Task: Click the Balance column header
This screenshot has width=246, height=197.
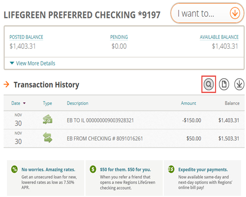Action: click(x=232, y=103)
